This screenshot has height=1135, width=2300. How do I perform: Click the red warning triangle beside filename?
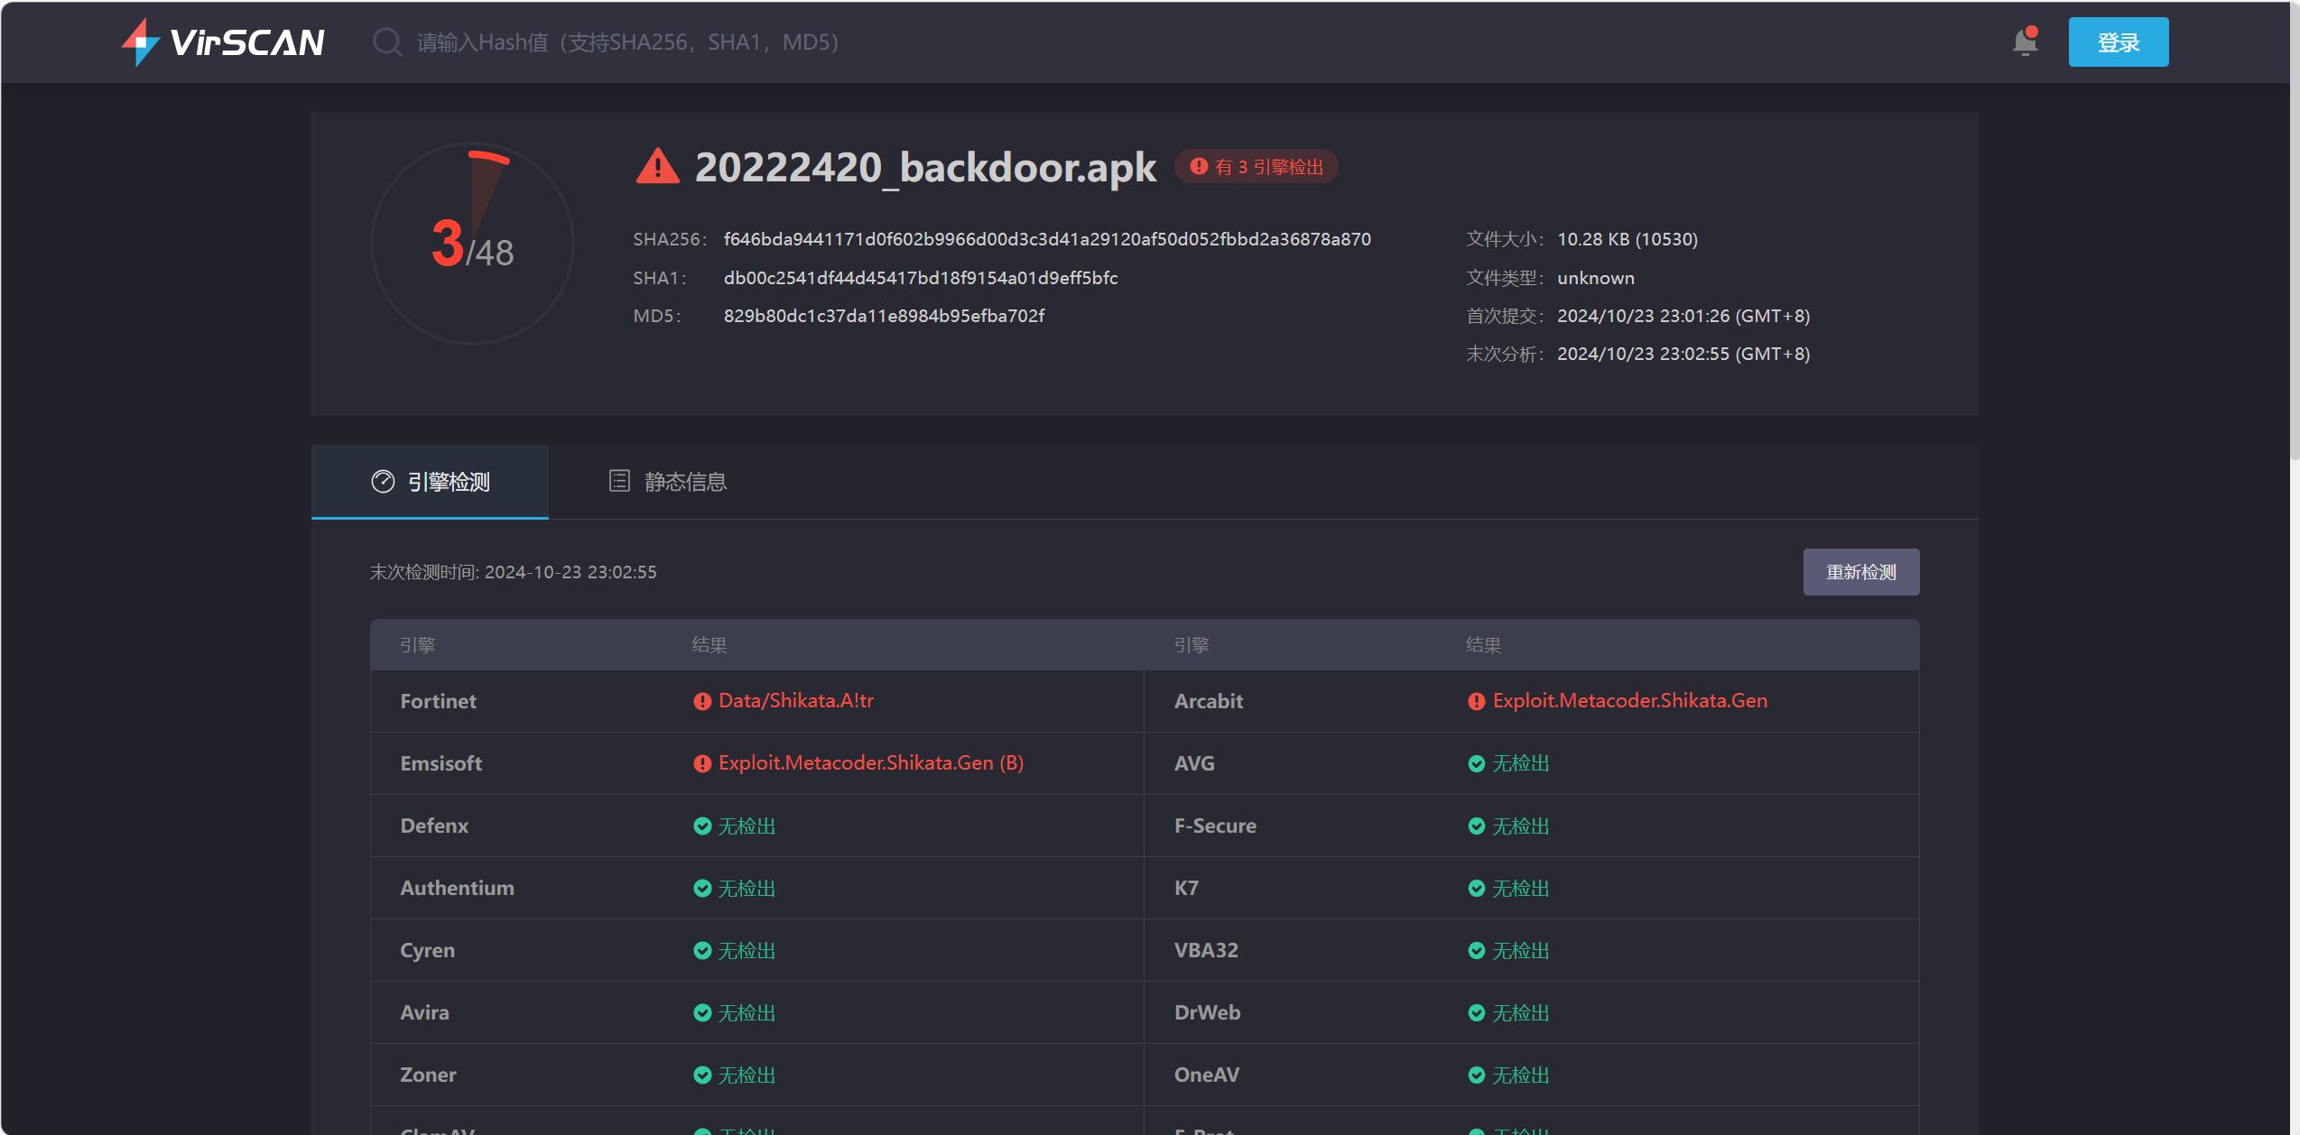coord(657,167)
